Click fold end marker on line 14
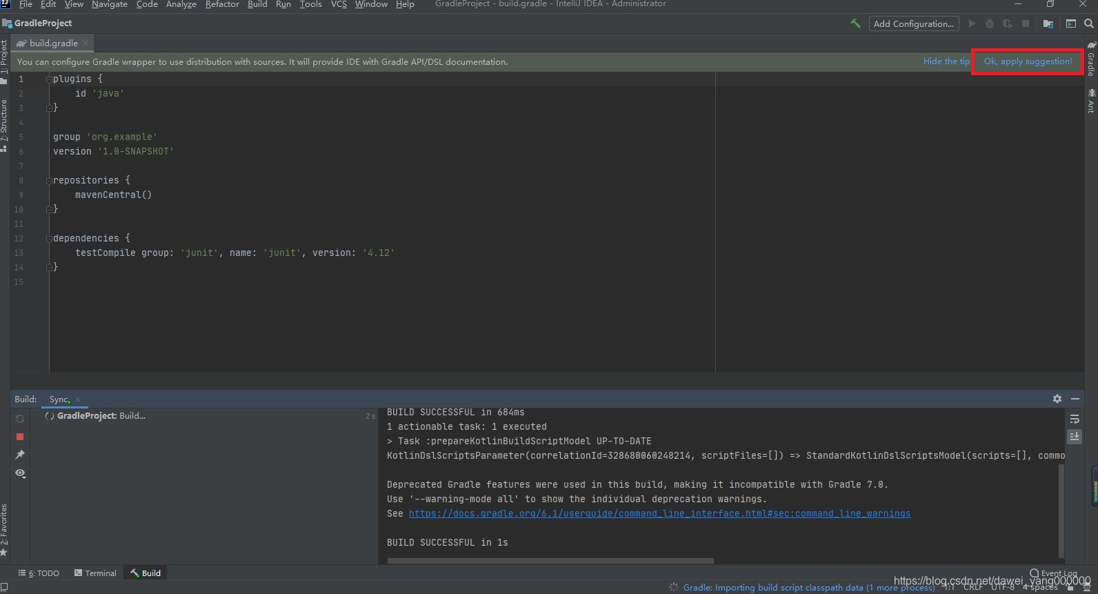1098x594 pixels. coord(49,268)
